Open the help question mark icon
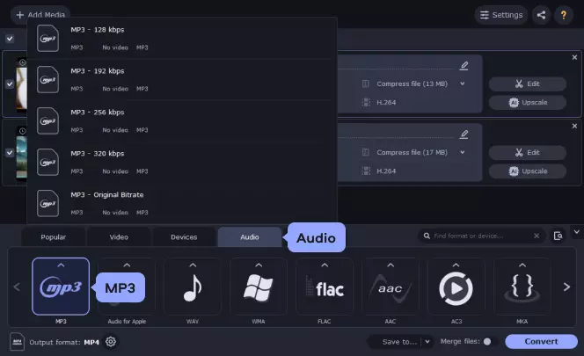 pos(564,15)
